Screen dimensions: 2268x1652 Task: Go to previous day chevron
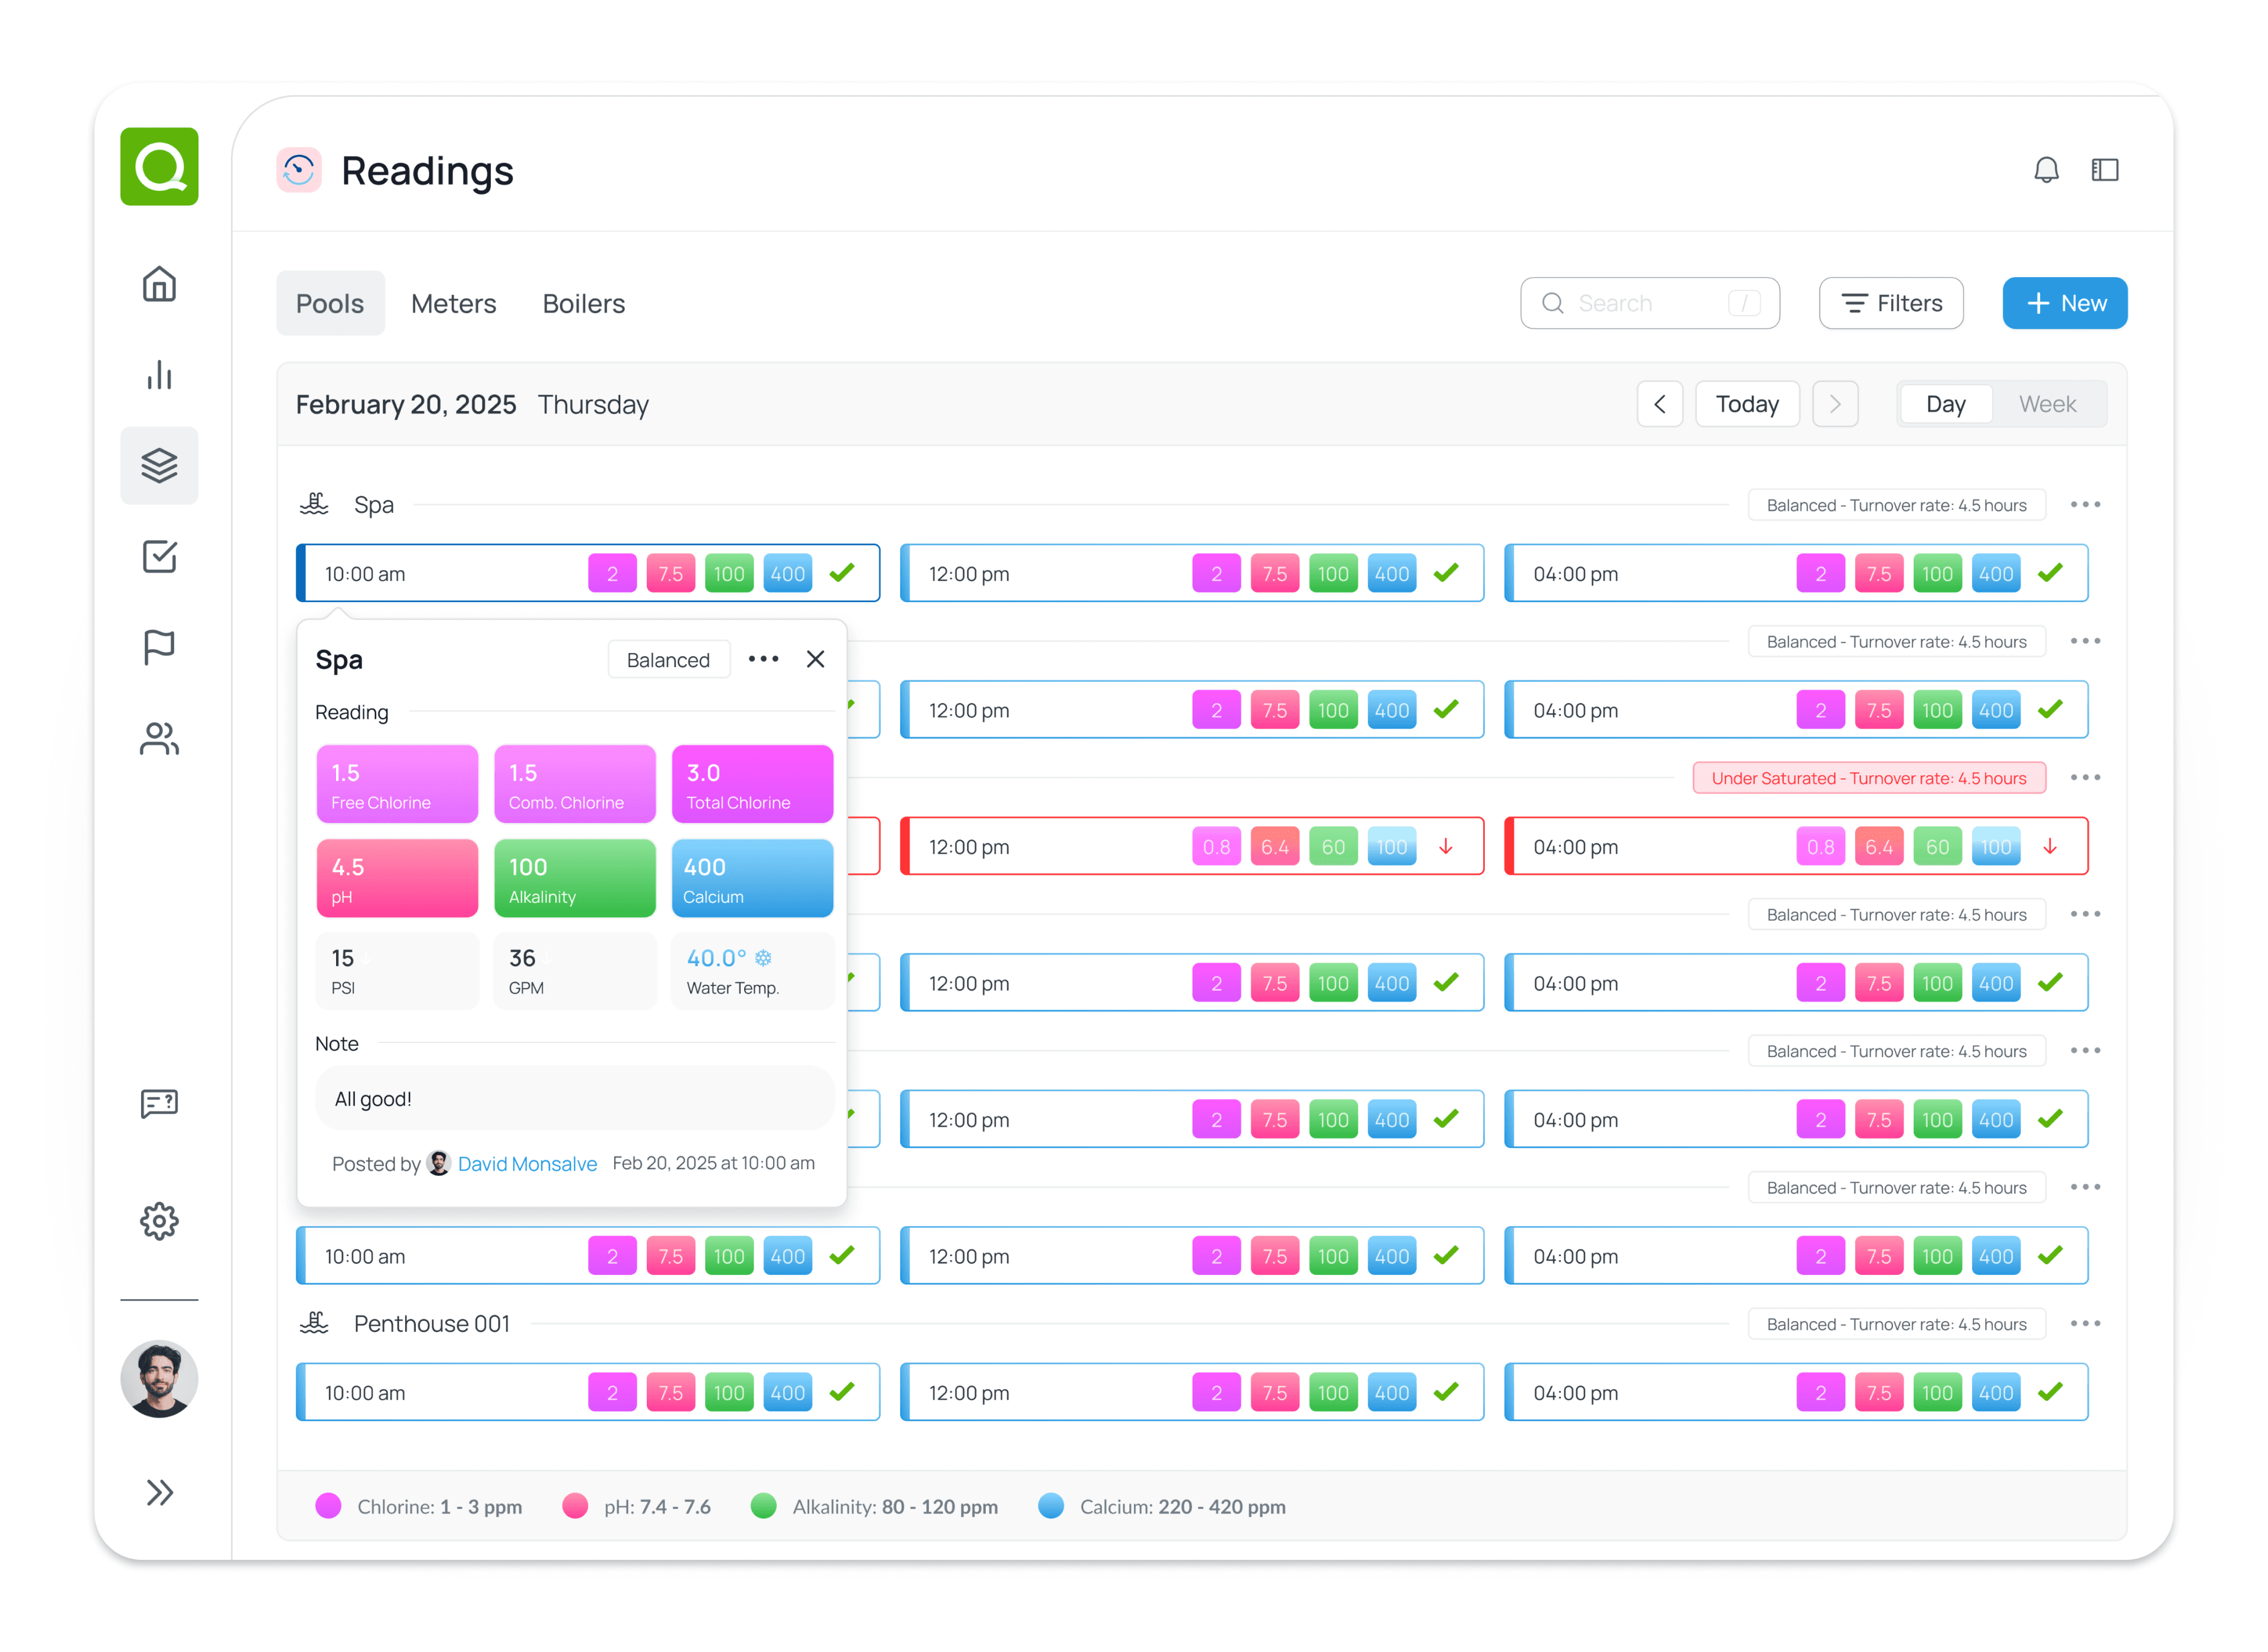click(x=1659, y=404)
